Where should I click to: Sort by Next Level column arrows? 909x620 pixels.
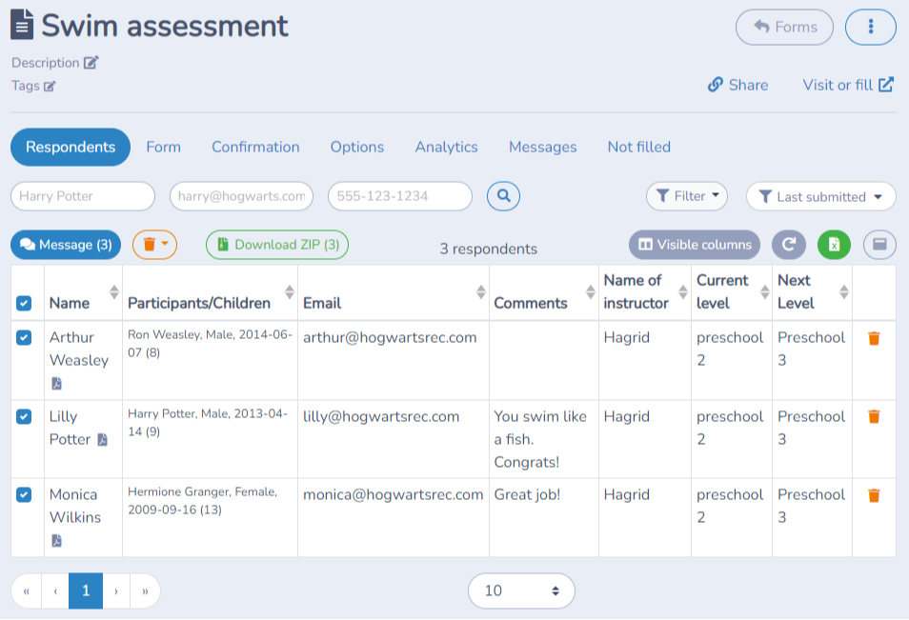point(844,291)
